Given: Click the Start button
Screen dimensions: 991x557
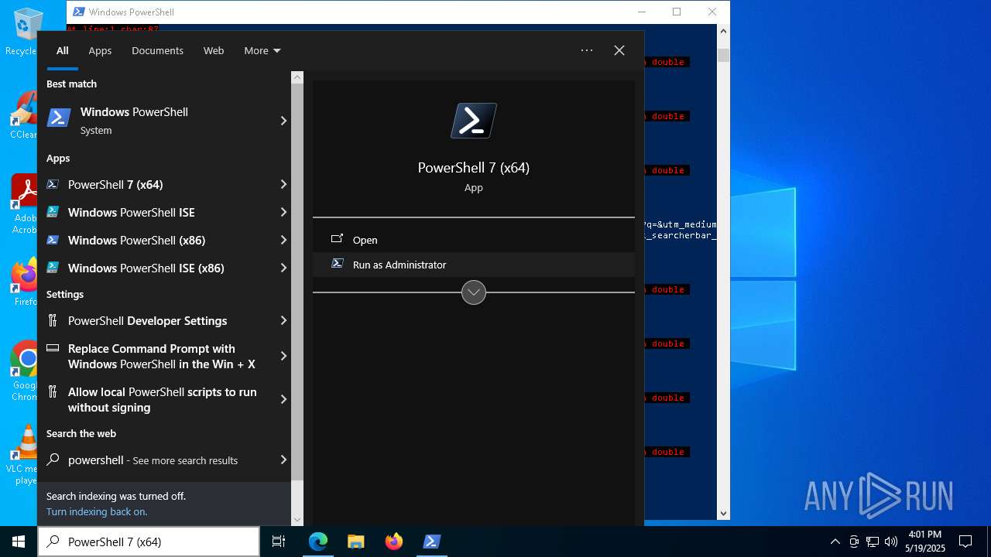Looking at the screenshot, I should click(x=19, y=542).
